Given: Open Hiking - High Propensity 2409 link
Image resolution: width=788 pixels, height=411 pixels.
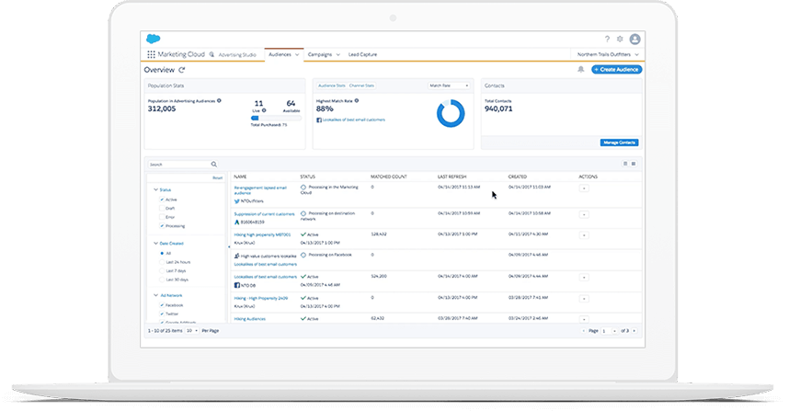Looking at the screenshot, I should [261, 299].
